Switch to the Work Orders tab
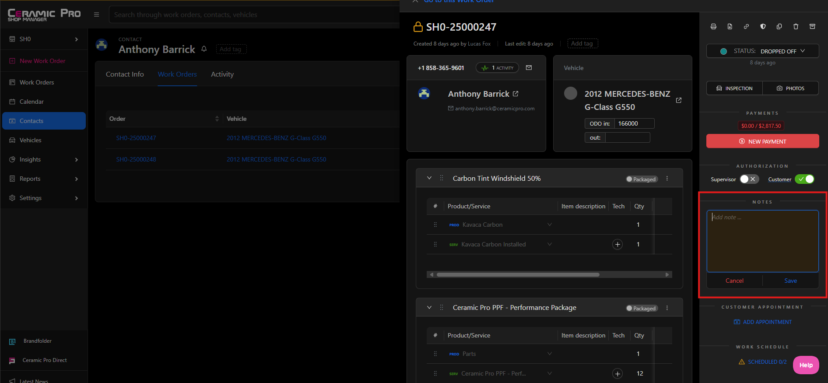Viewport: 828px width, 383px height. point(177,74)
